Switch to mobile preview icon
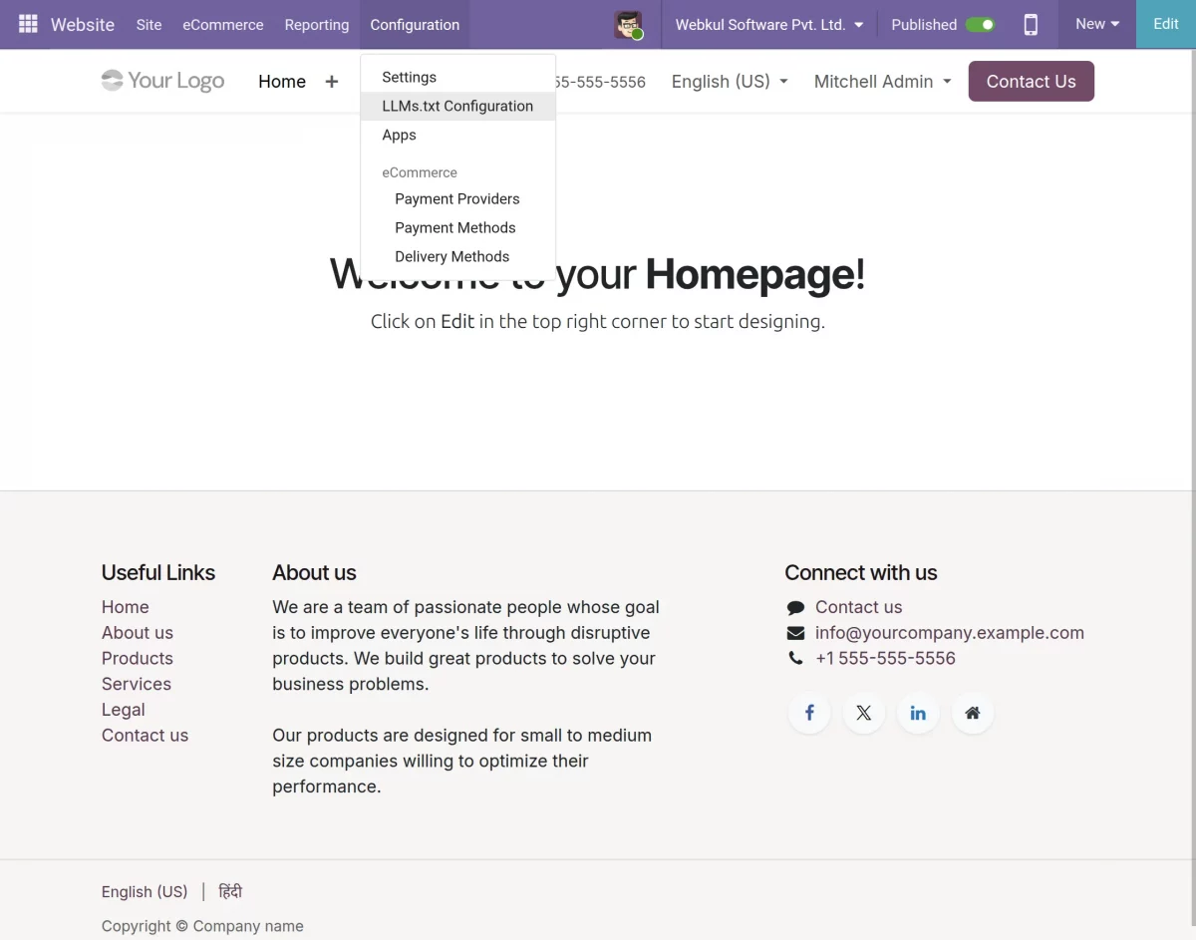Image resolution: width=1196 pixels, height=940 pixels. (x=1031, y=25)
